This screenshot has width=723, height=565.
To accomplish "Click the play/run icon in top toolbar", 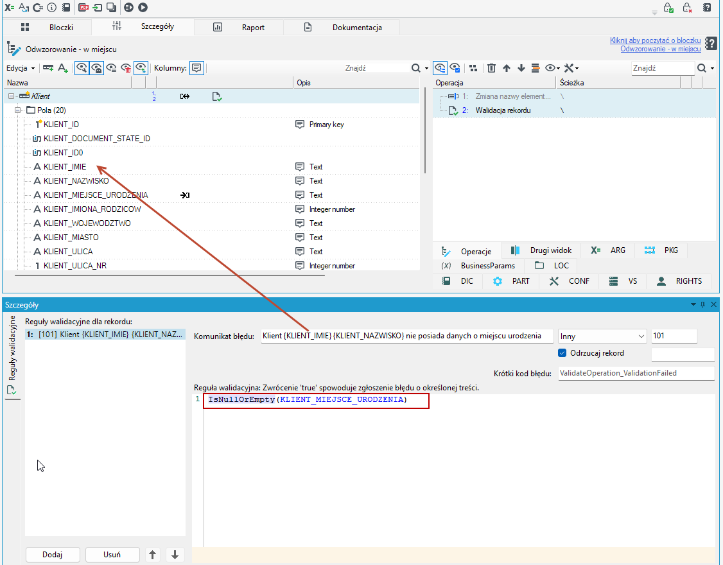I will tap(143, 7).
